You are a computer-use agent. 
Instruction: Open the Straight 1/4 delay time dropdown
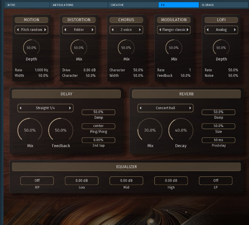click(x=45, y=108)
